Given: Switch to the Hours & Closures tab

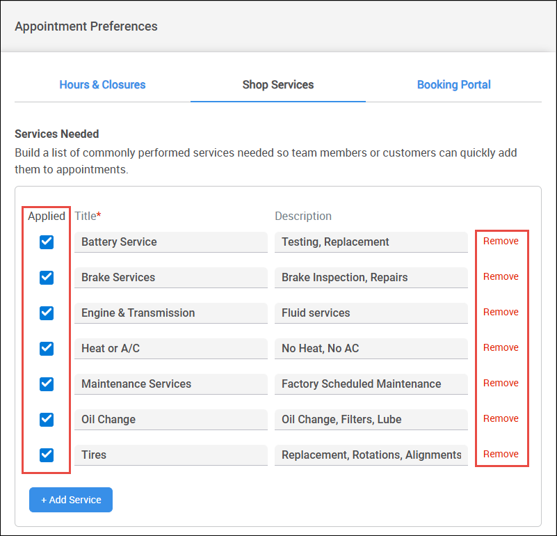Looking at the screenshot, I should [x=102, y=85].
